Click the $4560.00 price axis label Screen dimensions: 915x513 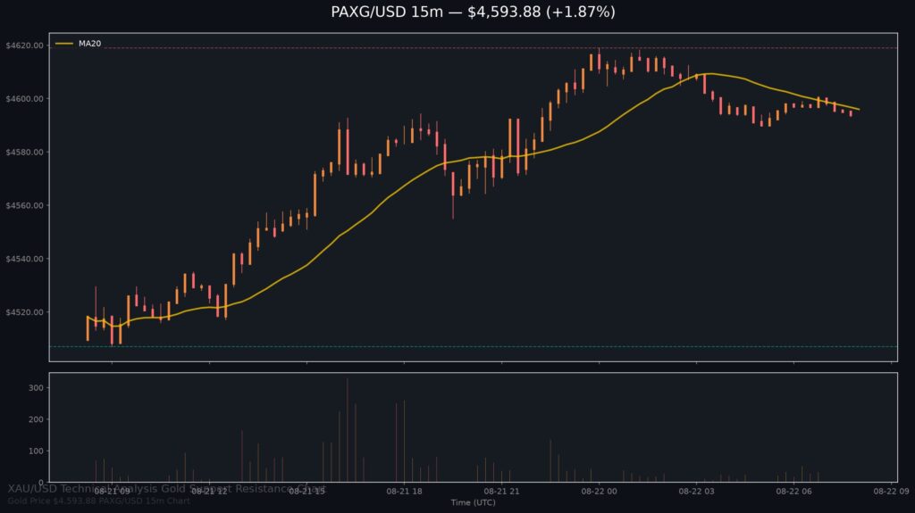[x=24, y=206]
